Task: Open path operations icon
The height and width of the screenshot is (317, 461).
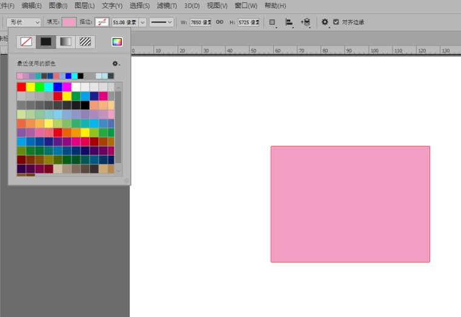Action: (x=273, y=22)
